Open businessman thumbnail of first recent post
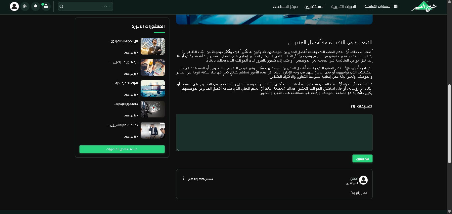 (x=153, y=46)
